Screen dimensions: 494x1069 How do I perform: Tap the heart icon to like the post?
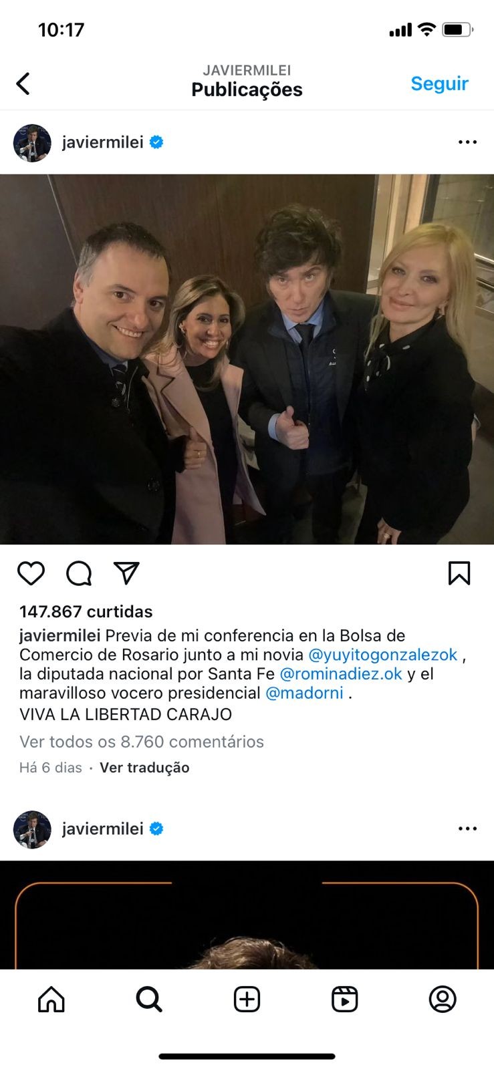click(31, 573)
